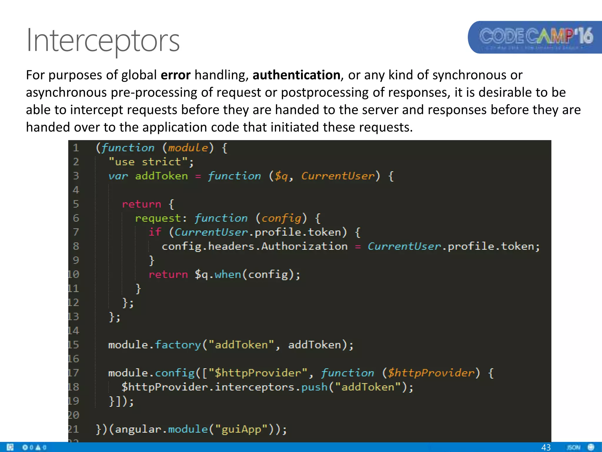Click the request property on line 6
602x452 pixels.
coord(158,219)
